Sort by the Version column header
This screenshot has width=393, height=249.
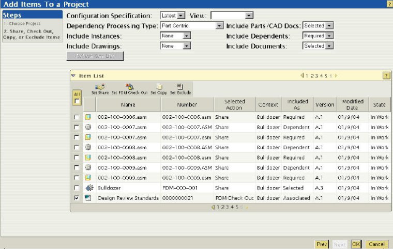point(325,104)
